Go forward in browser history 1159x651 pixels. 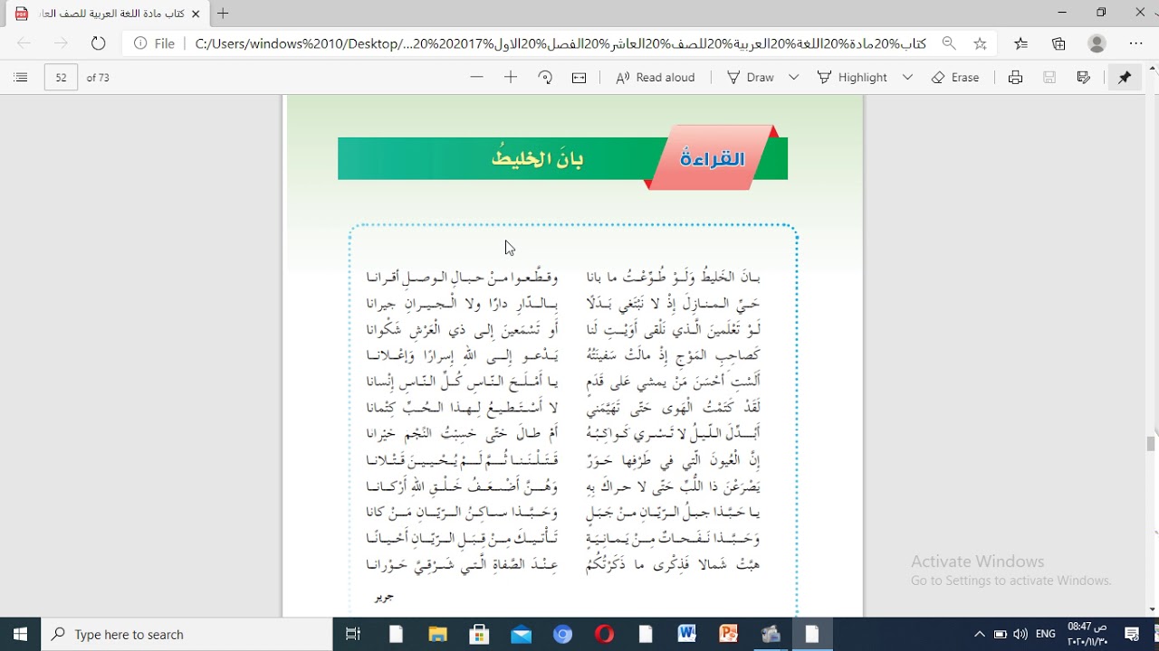coord(61,43)
